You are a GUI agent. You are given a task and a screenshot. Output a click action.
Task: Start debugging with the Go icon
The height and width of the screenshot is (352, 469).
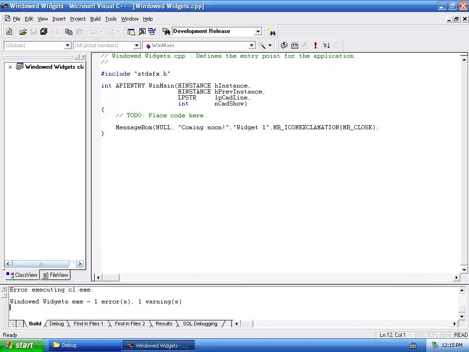[x=326, y=45]
